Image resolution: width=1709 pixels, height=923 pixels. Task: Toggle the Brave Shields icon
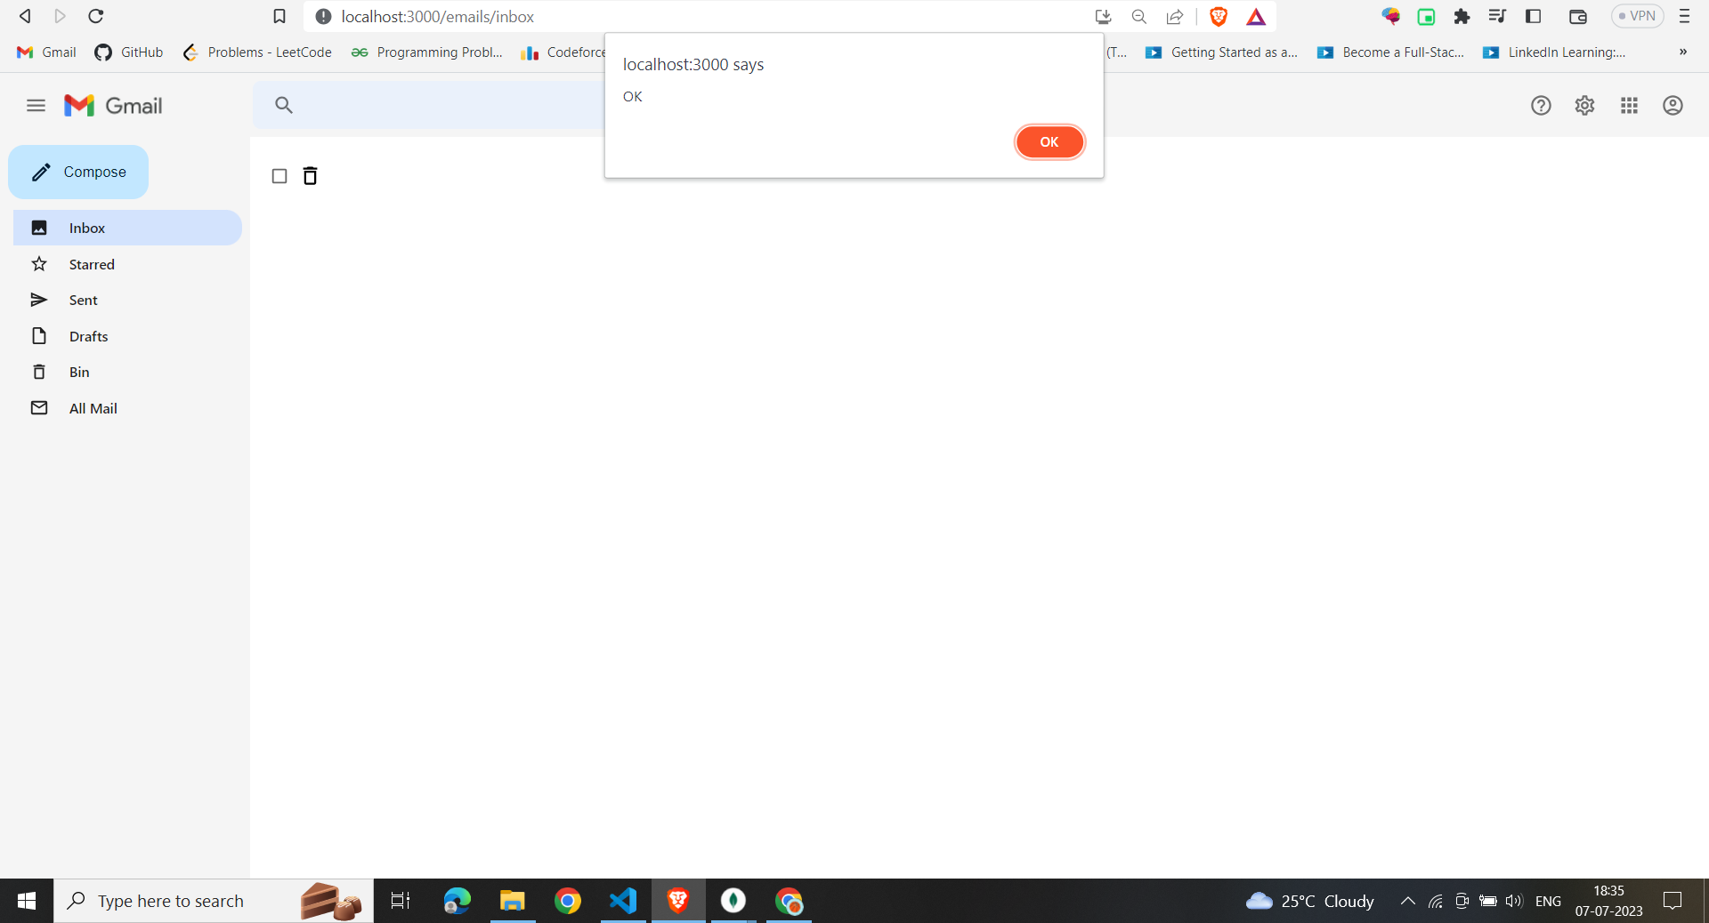click(1219, 16)
